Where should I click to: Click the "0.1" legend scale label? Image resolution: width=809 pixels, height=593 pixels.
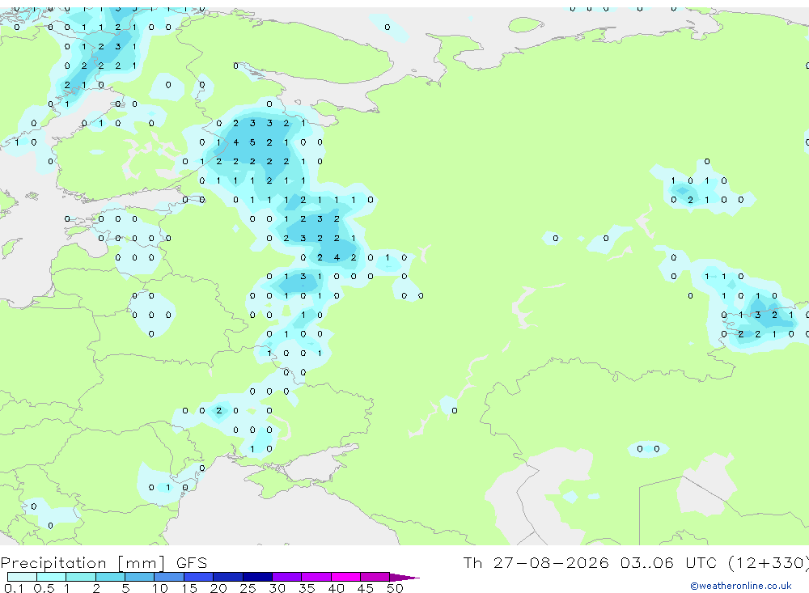(14, 588)
